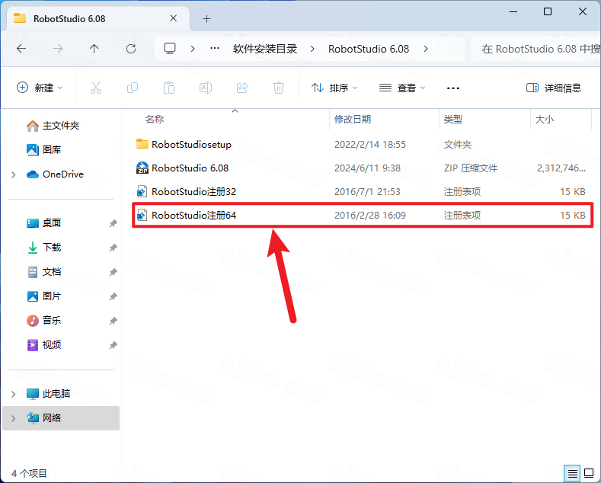Screen dimensions: 601x483
Task: Switch to details list view icon
Action: (x=572, y=474)
